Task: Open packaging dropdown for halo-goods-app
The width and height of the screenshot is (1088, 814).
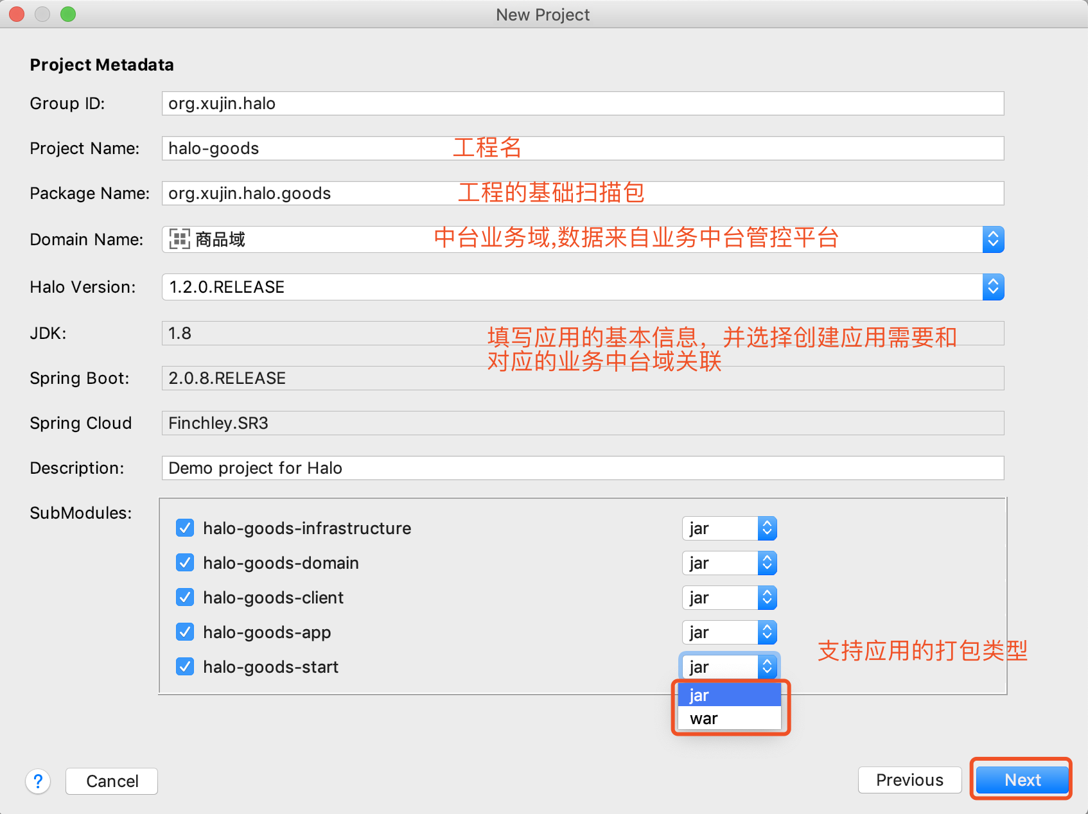Action: tap(729, 632)
